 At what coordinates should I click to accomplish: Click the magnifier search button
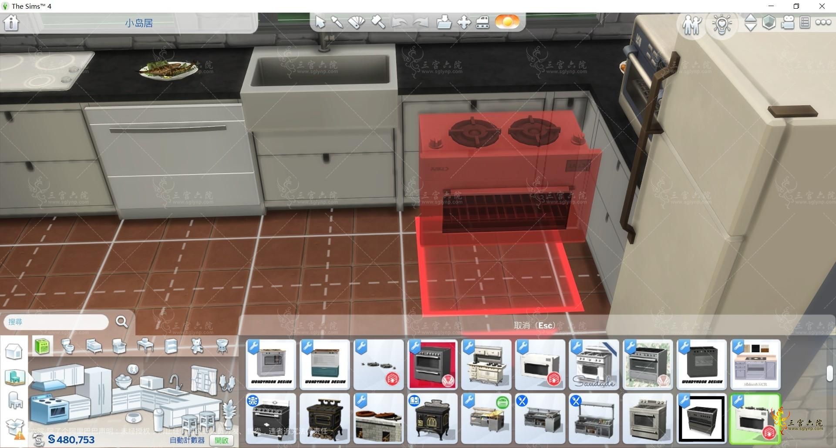[x=122, y=322]
